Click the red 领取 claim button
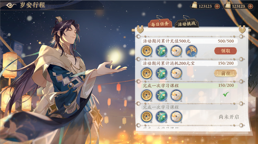The image size is (258, 144). [x=225, y=51]
